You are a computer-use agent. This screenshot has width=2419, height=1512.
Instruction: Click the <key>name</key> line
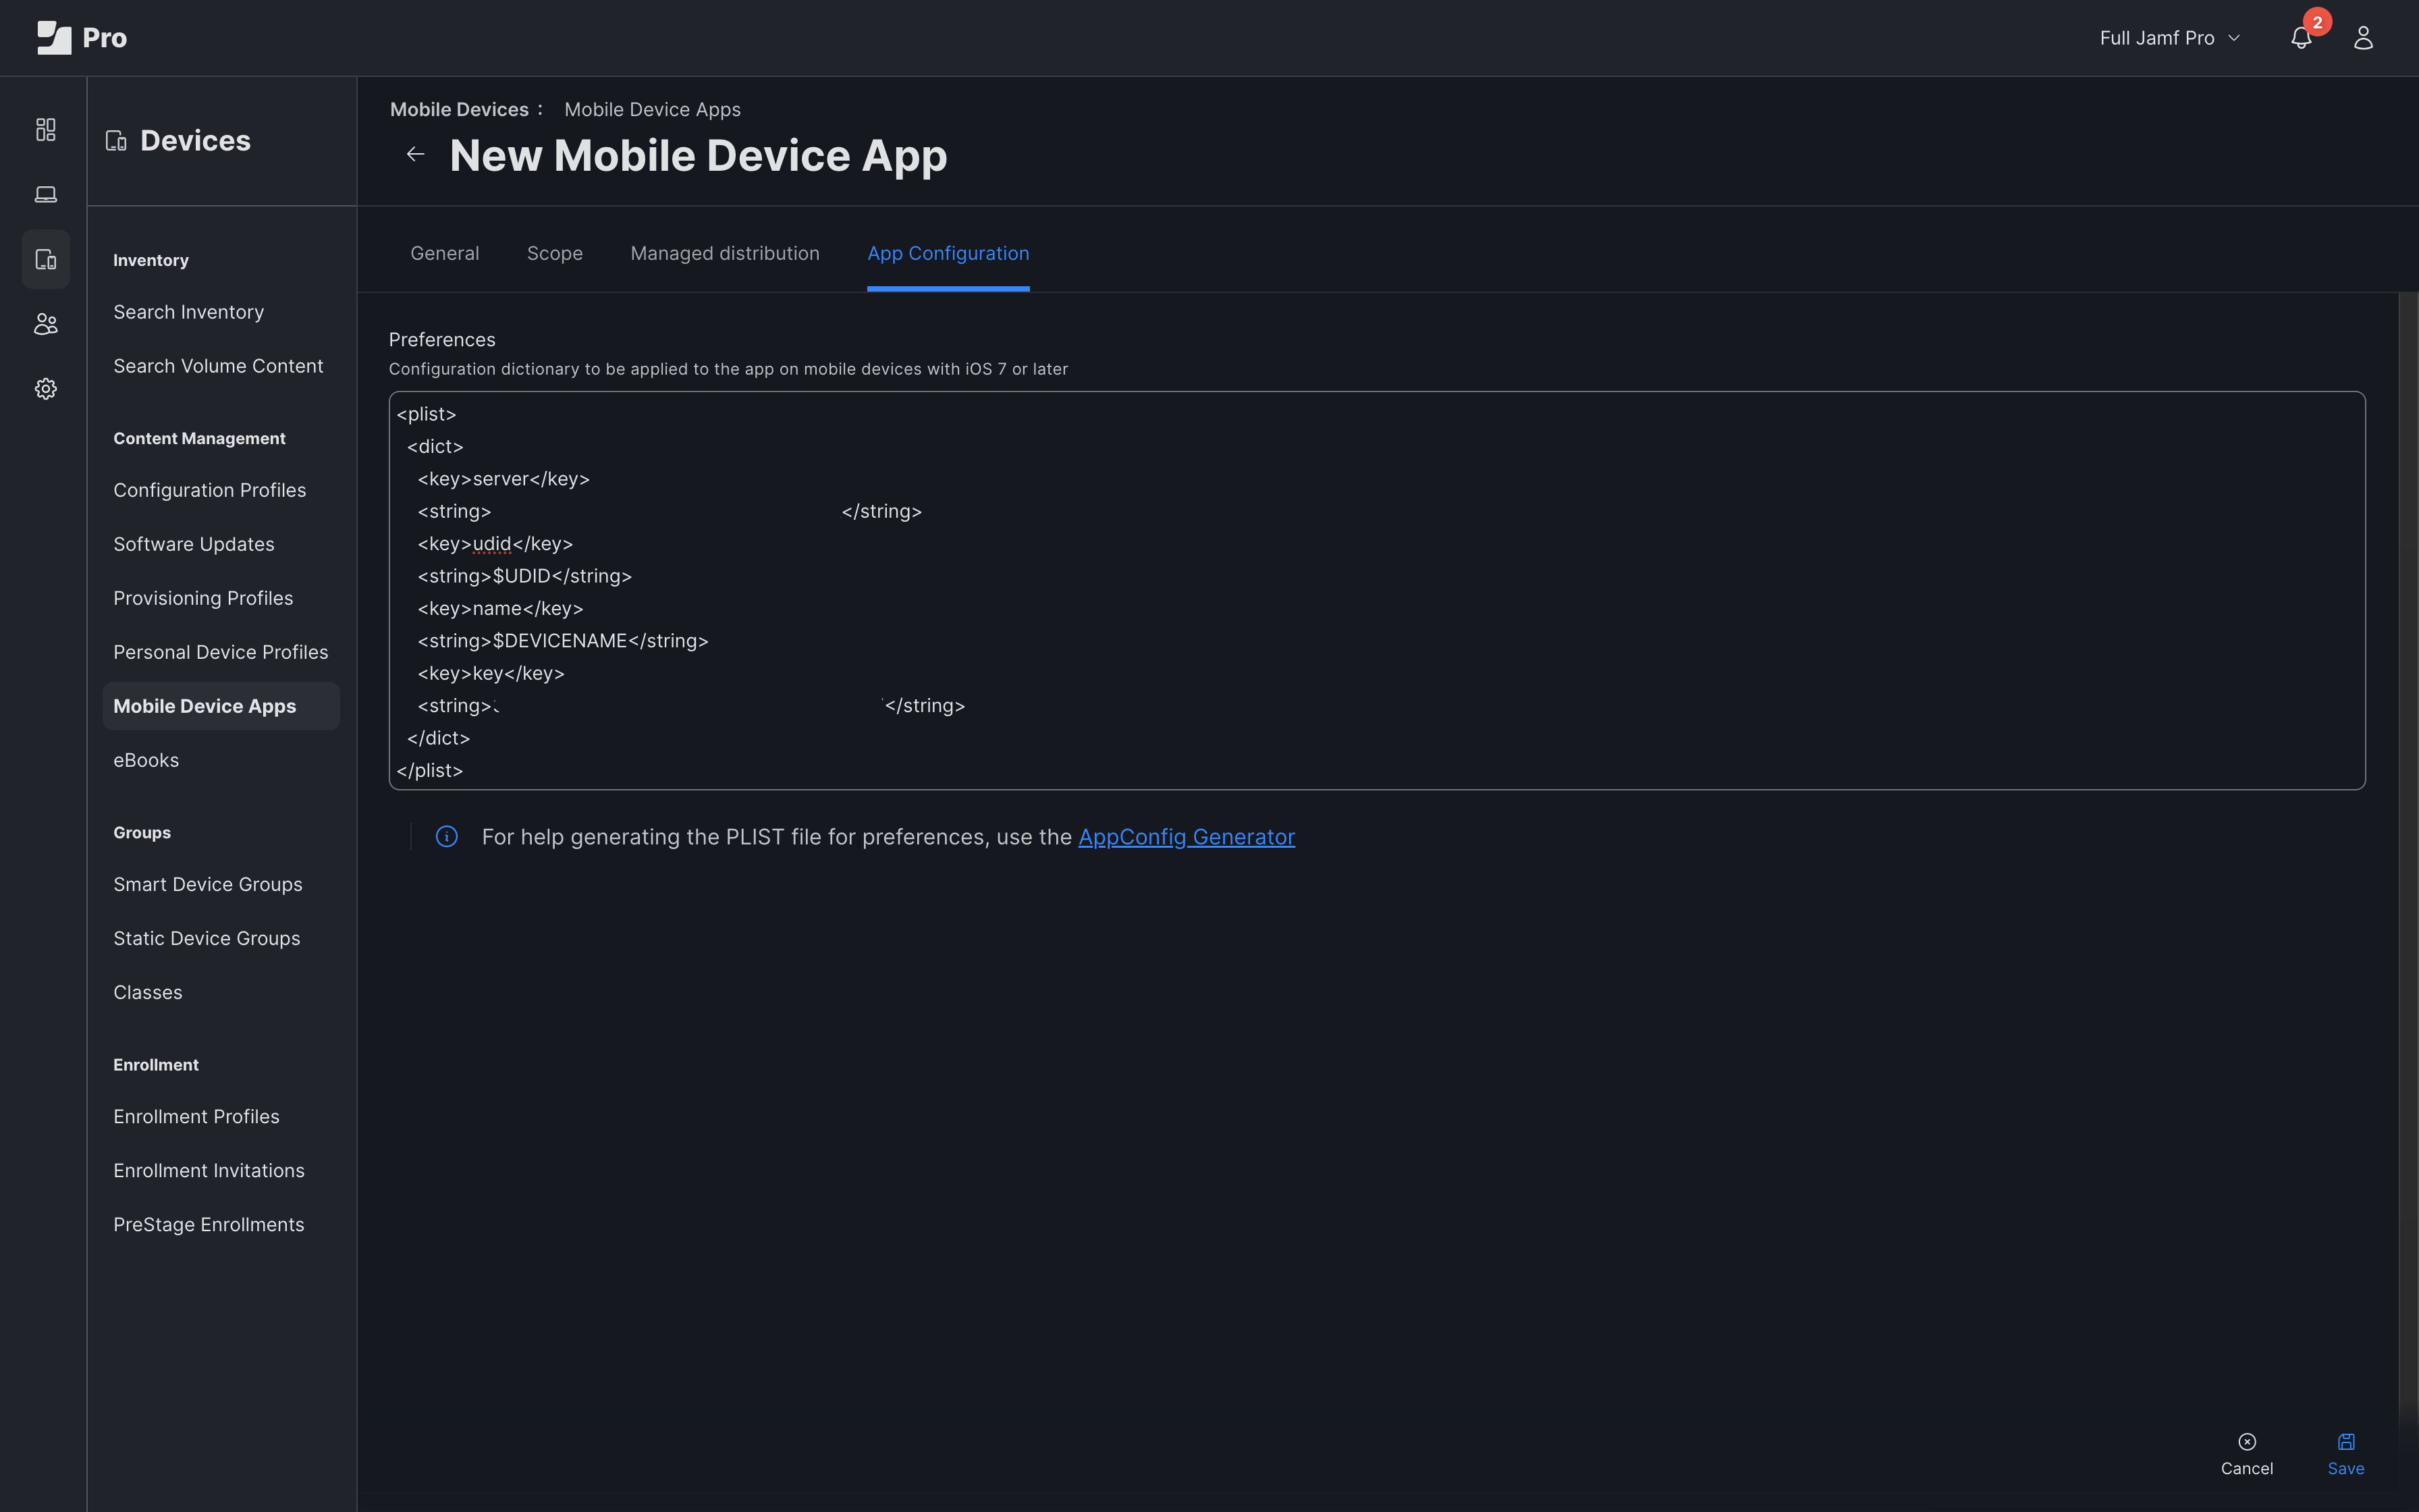point(499,609)
